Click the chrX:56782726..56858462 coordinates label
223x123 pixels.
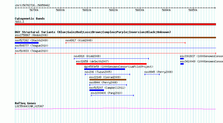pos(32,6)
